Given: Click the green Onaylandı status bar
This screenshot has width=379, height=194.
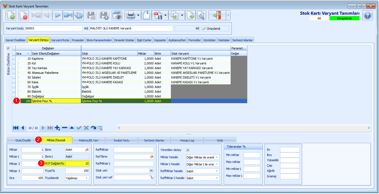Looking at the screenshot, I should point(345,18).
